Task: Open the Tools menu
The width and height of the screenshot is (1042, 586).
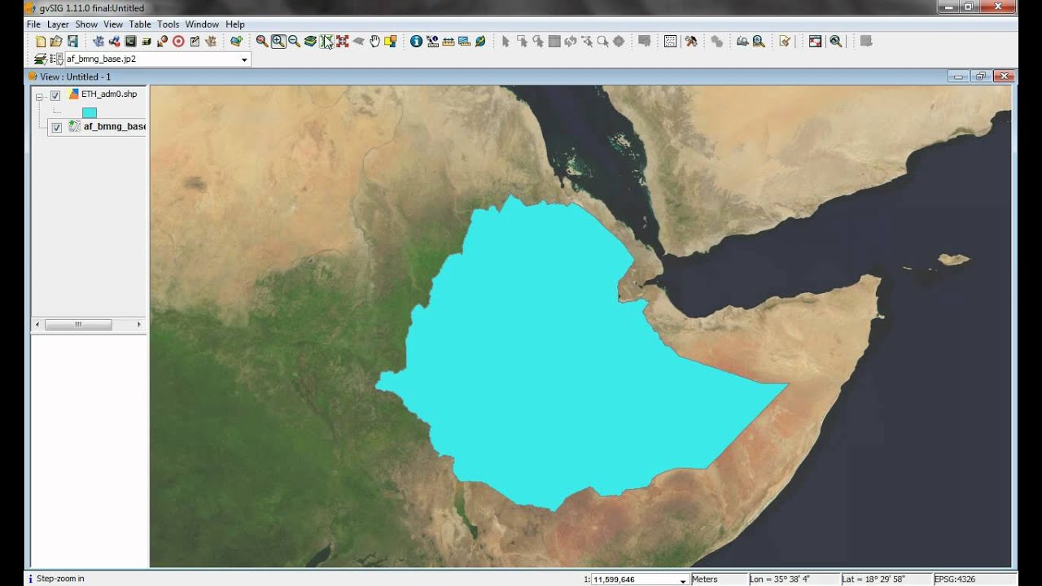Action: coord(169,24)
